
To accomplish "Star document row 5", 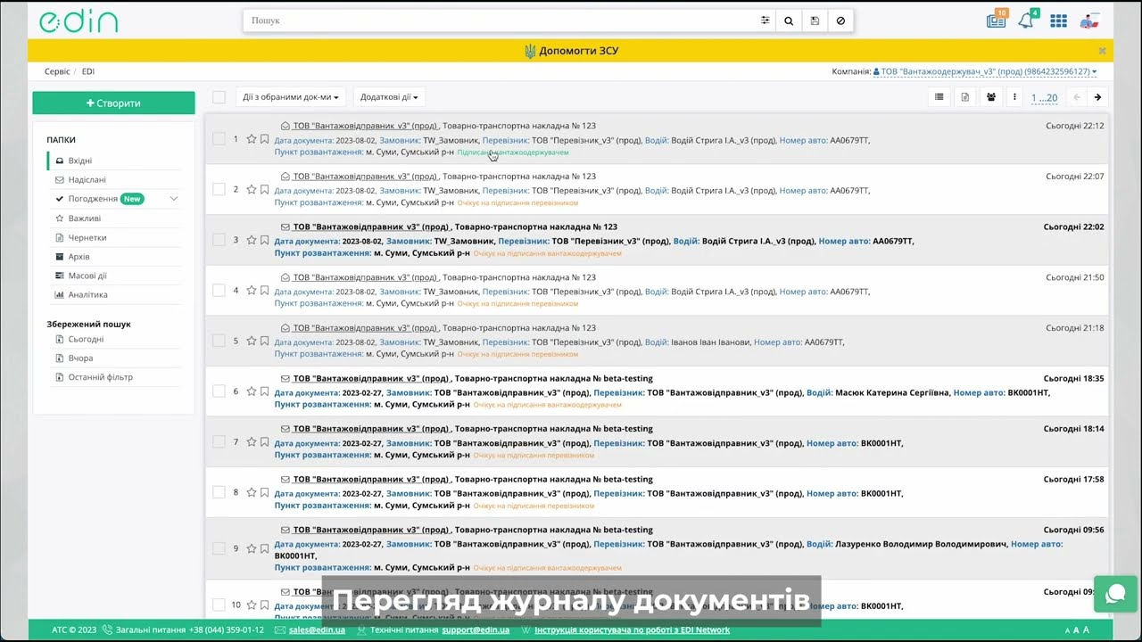I will click(x=252, y=341).
